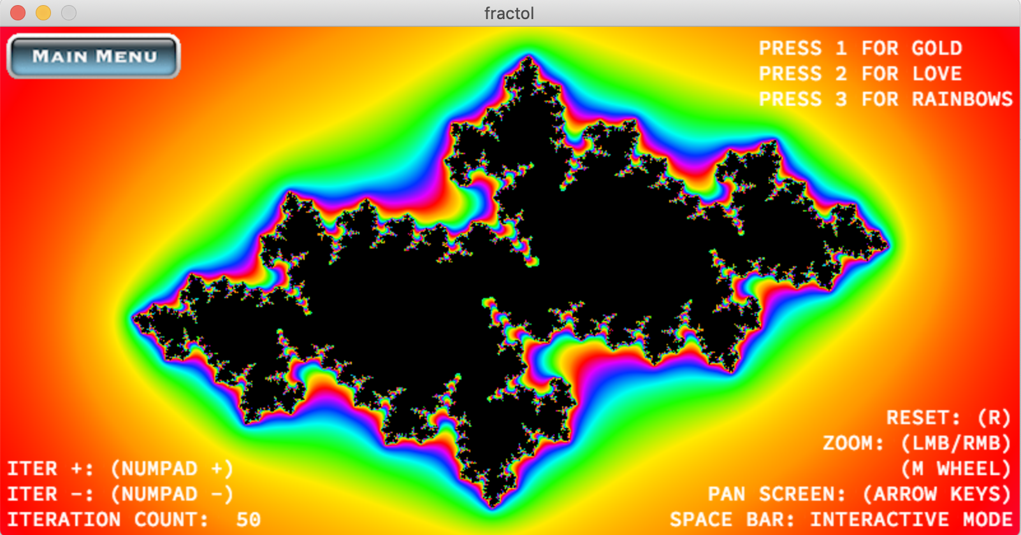Screen dimensions: 1021x535
Task: Click the fractol window title
Action: click(x=509, y=13)
